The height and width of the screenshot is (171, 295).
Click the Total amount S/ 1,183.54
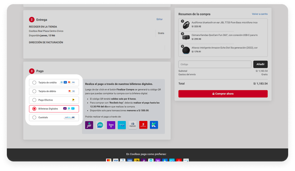260,84
